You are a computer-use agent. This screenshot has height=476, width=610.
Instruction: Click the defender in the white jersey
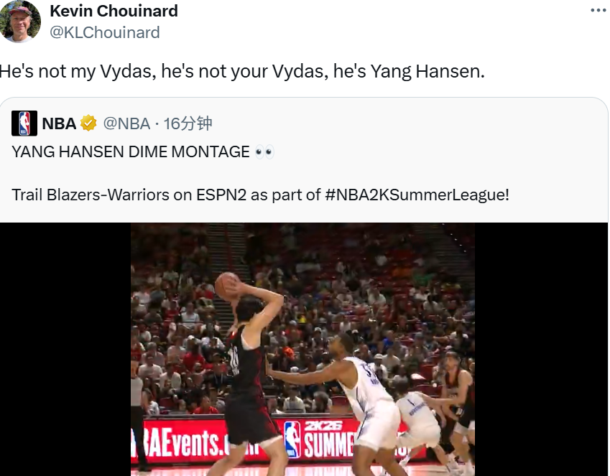click(350, 401)
